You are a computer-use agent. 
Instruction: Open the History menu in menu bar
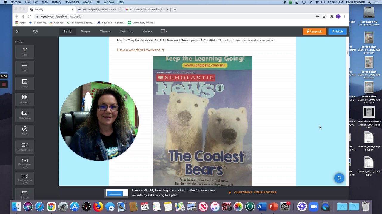pyautogui.click(x=56, y=2)
